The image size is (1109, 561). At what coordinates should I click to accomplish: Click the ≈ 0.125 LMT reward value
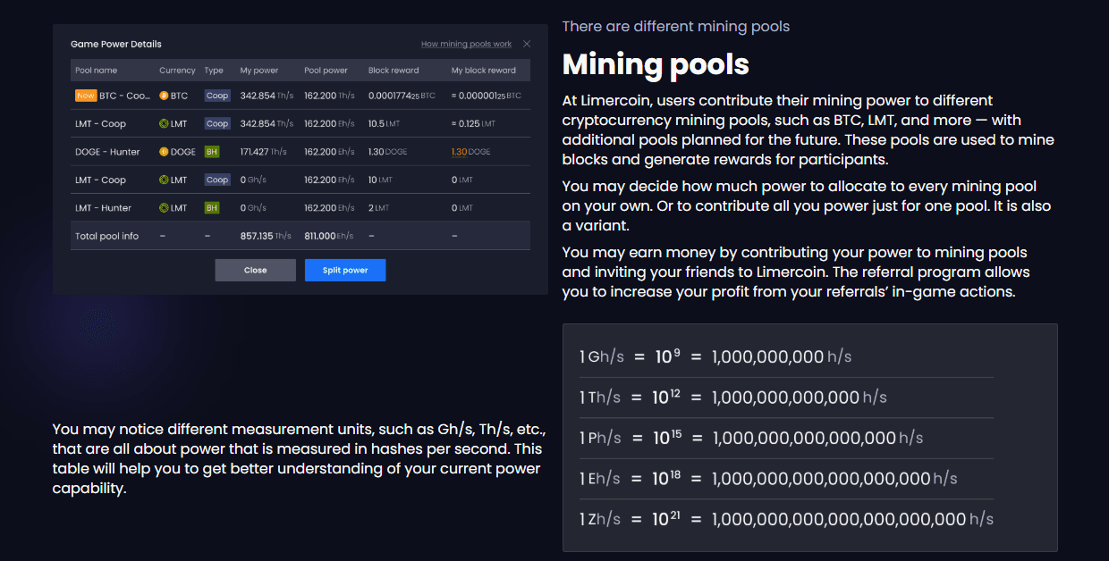coord(473,123)
